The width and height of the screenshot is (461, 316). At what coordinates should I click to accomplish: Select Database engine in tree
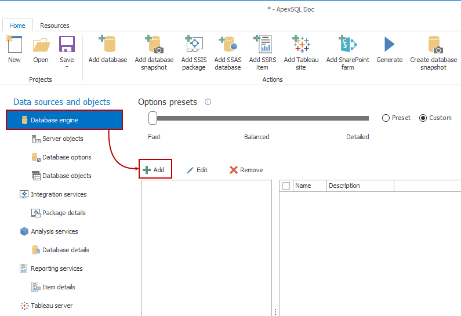tap(64, 120)
